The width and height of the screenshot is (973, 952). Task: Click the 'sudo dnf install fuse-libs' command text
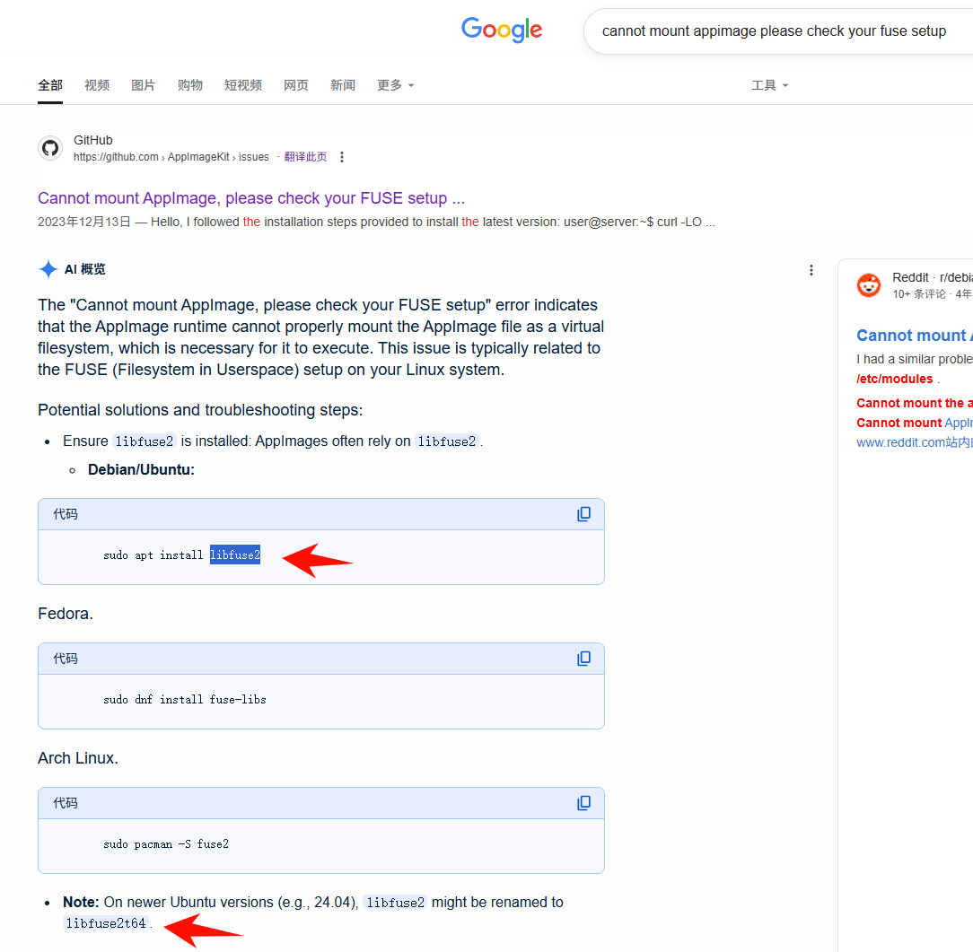click(x=185, y=700)
